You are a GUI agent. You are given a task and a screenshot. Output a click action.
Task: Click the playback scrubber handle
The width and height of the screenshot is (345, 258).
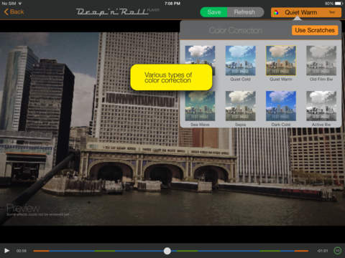coord(167,251)
